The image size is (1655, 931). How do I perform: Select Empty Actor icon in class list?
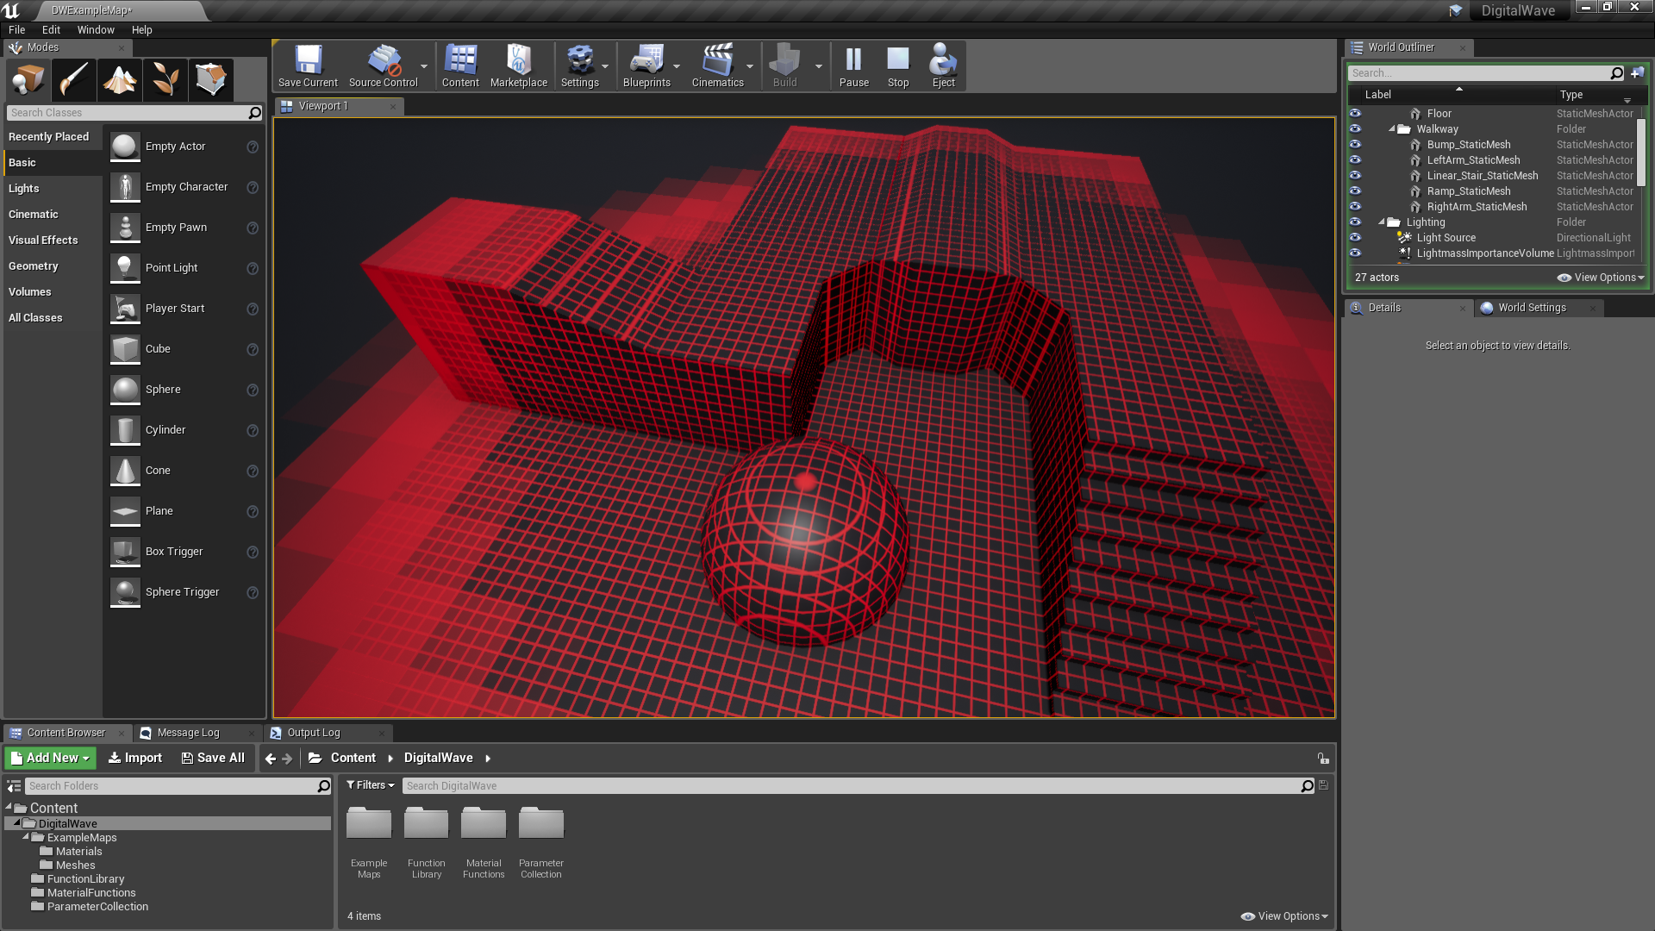(125, 147)
